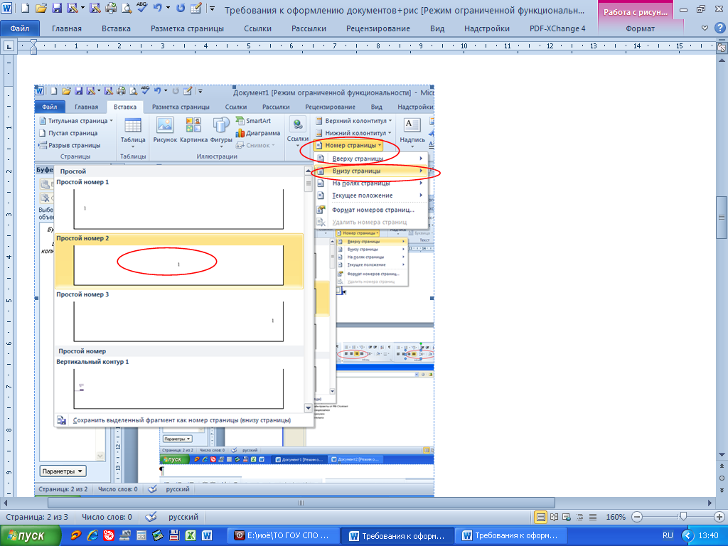728x546 pixels.
Task: Minimize the ribbon with the caret button
Action: point(705,28)
